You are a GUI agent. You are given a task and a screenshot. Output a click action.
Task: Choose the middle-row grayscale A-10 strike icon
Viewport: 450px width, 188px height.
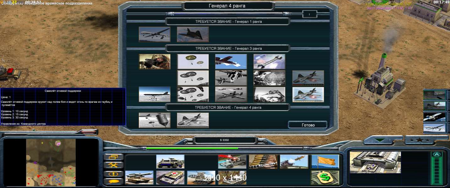[231, 78]
